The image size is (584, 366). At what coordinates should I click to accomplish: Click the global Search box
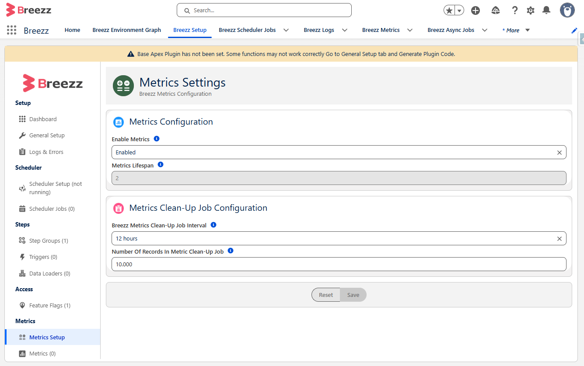click(x=264, y=10)
